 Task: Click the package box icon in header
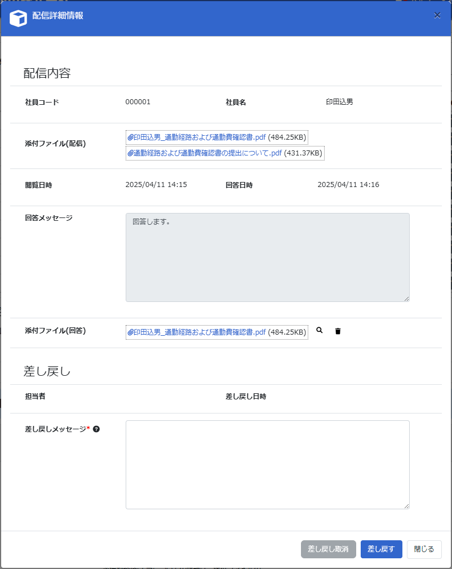[x=18, y=17]
